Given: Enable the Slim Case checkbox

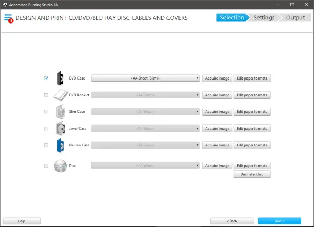Looking at the screenshot, I should 46,112.
